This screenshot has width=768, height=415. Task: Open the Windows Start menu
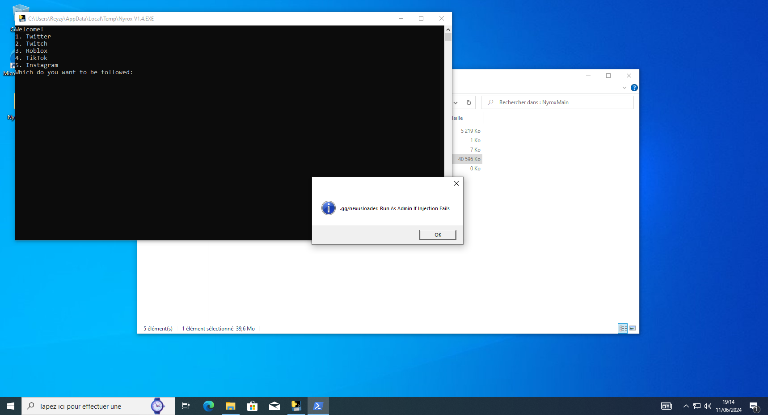[x=11, y=406]
